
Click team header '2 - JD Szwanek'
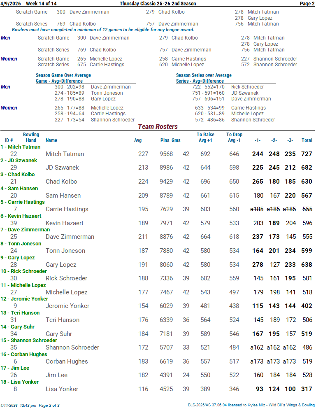click(x=19, y=160)
